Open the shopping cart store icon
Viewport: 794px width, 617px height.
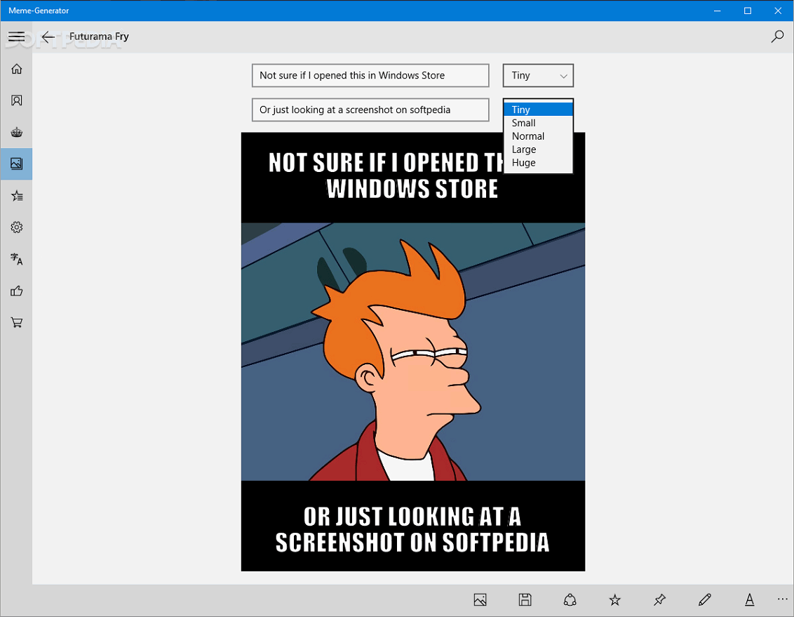(17, 323)
